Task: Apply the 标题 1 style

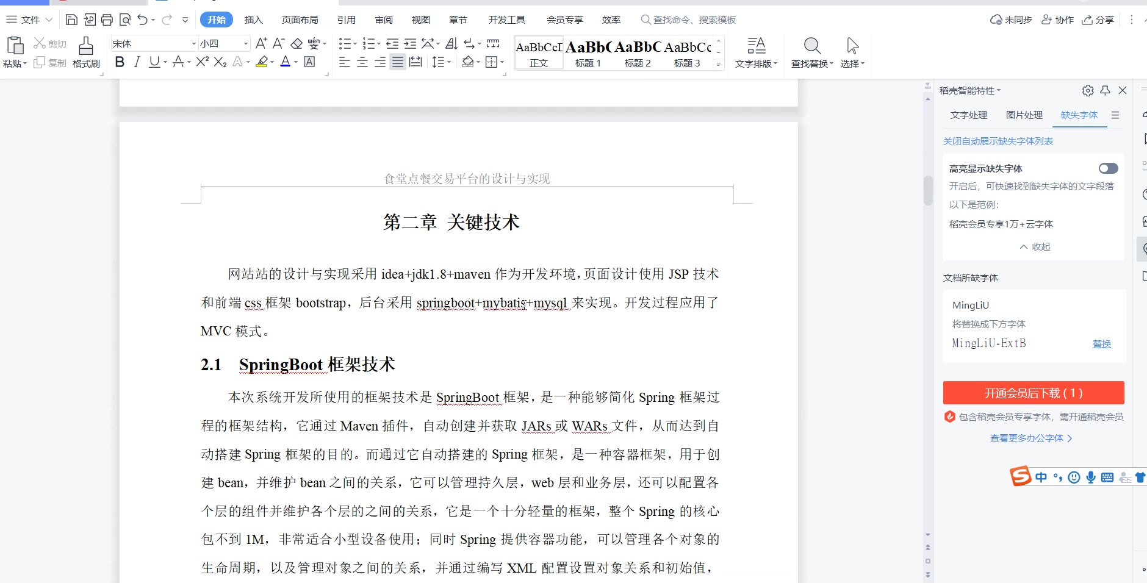Action: pos(588,53)
